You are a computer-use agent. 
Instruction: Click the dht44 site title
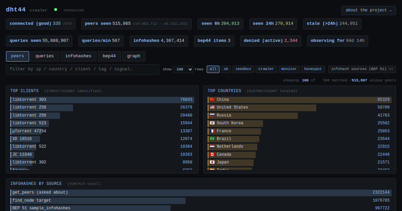(16, 10)
